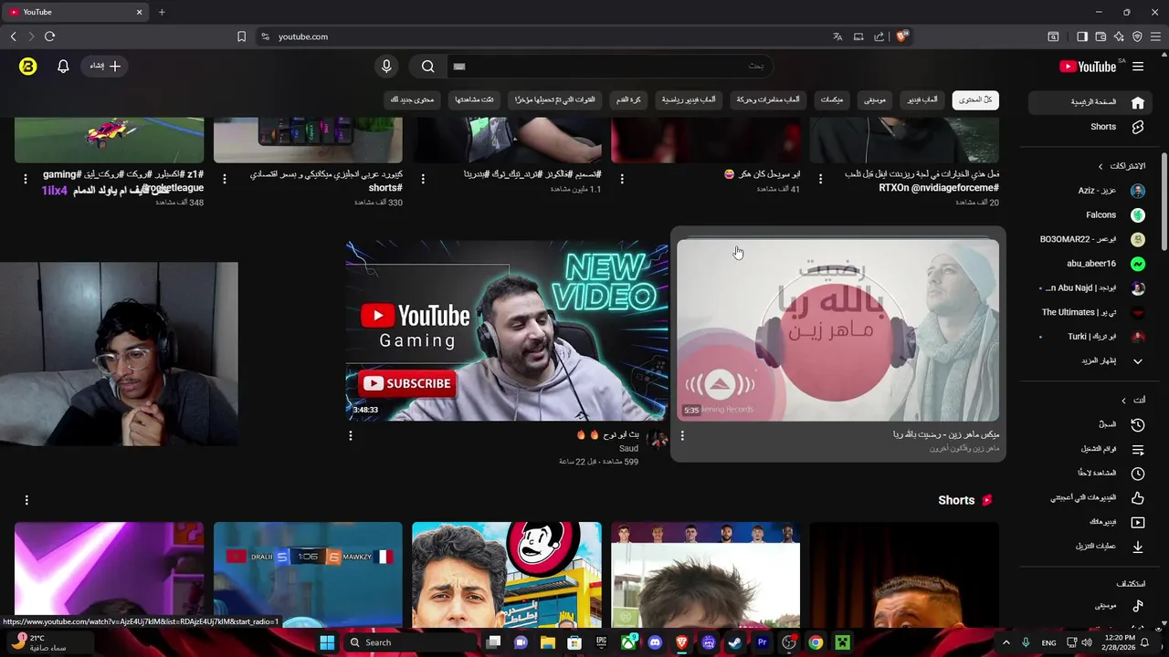The height and width of the screenshot is (657, 1169).
Task: Click the Create plus button
Action: pos(105,66)
